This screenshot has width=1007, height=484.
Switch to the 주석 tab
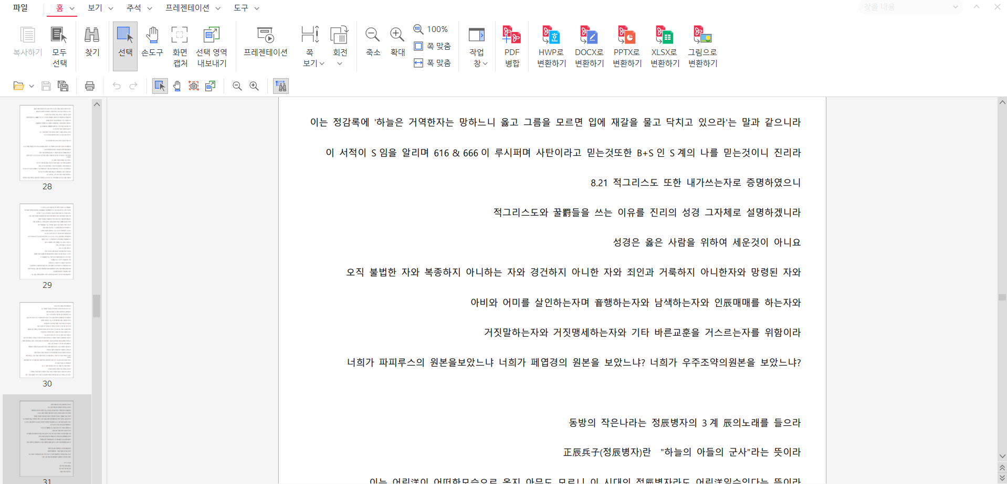[x=139, y=8]
